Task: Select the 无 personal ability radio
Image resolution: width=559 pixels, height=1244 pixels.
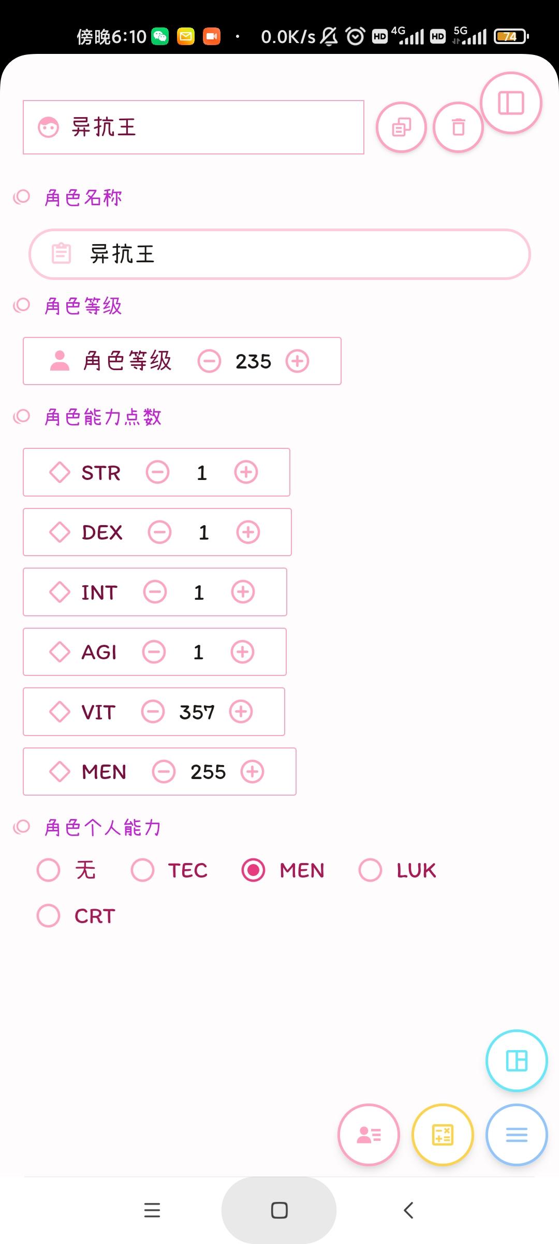Action: tap(49, 870)
